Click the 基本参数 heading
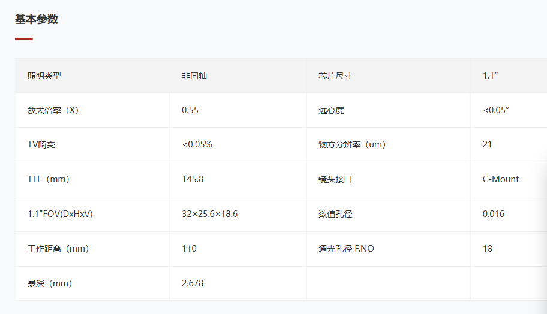This screenshot has height=314, width=547. [x=37, y=19]
